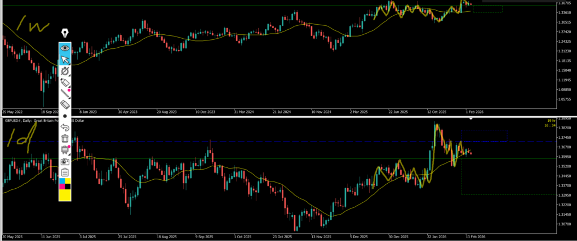The image size is (577, 241).
Task: Select the green dashed rectangle on weekly chart
Action: point(487,9)
